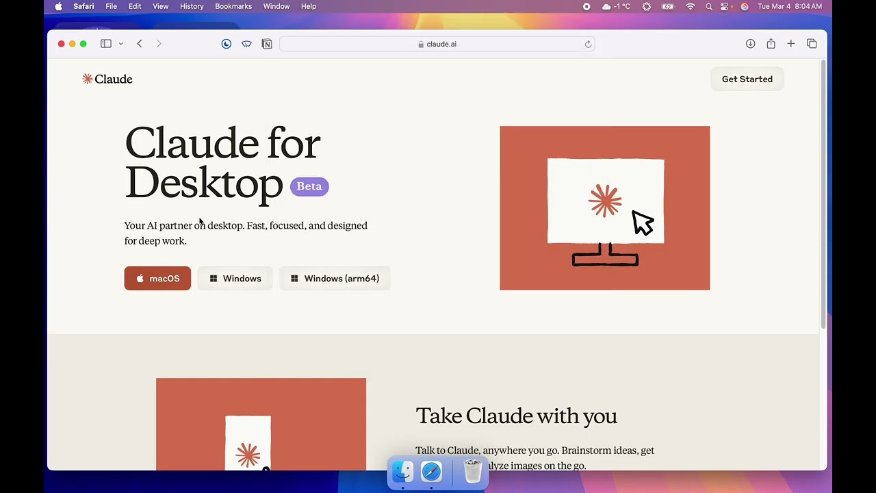Click the page vertical scrollbar
Screen dimensions: 876x493
823,194
